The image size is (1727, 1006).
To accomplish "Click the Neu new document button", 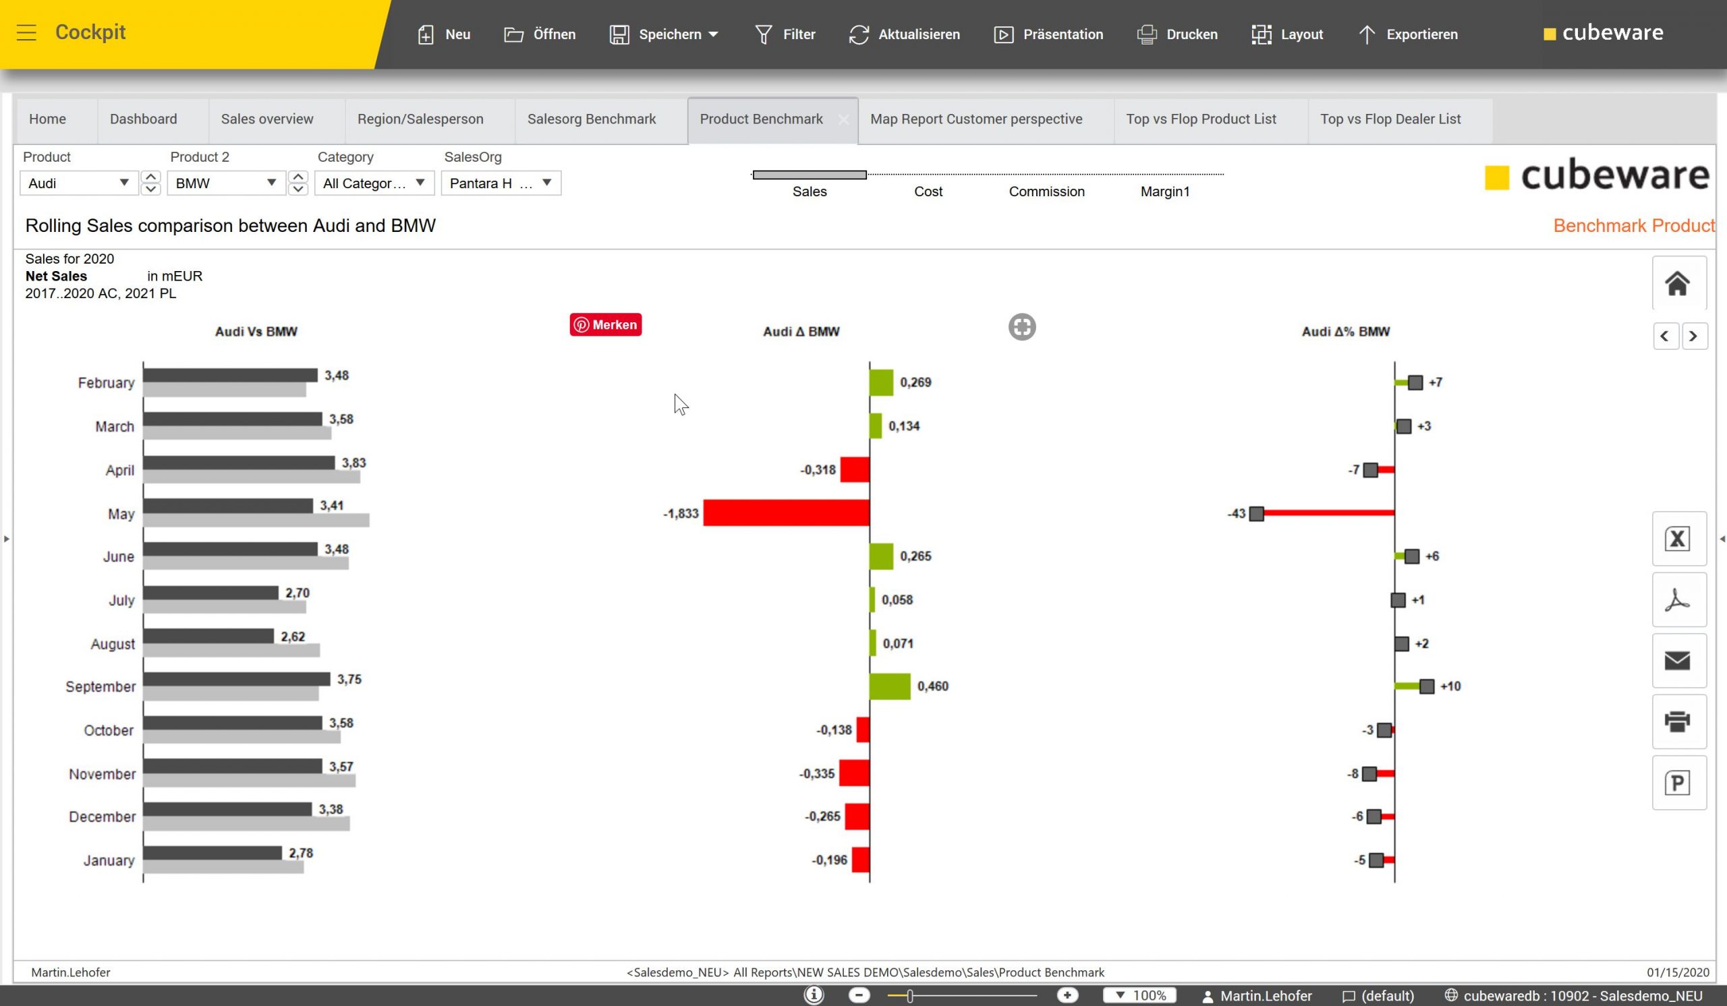I will (443, 34).
